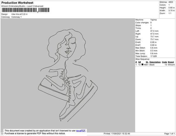Click the 'Purchase a license' notice line

click(x=35, y=133)
